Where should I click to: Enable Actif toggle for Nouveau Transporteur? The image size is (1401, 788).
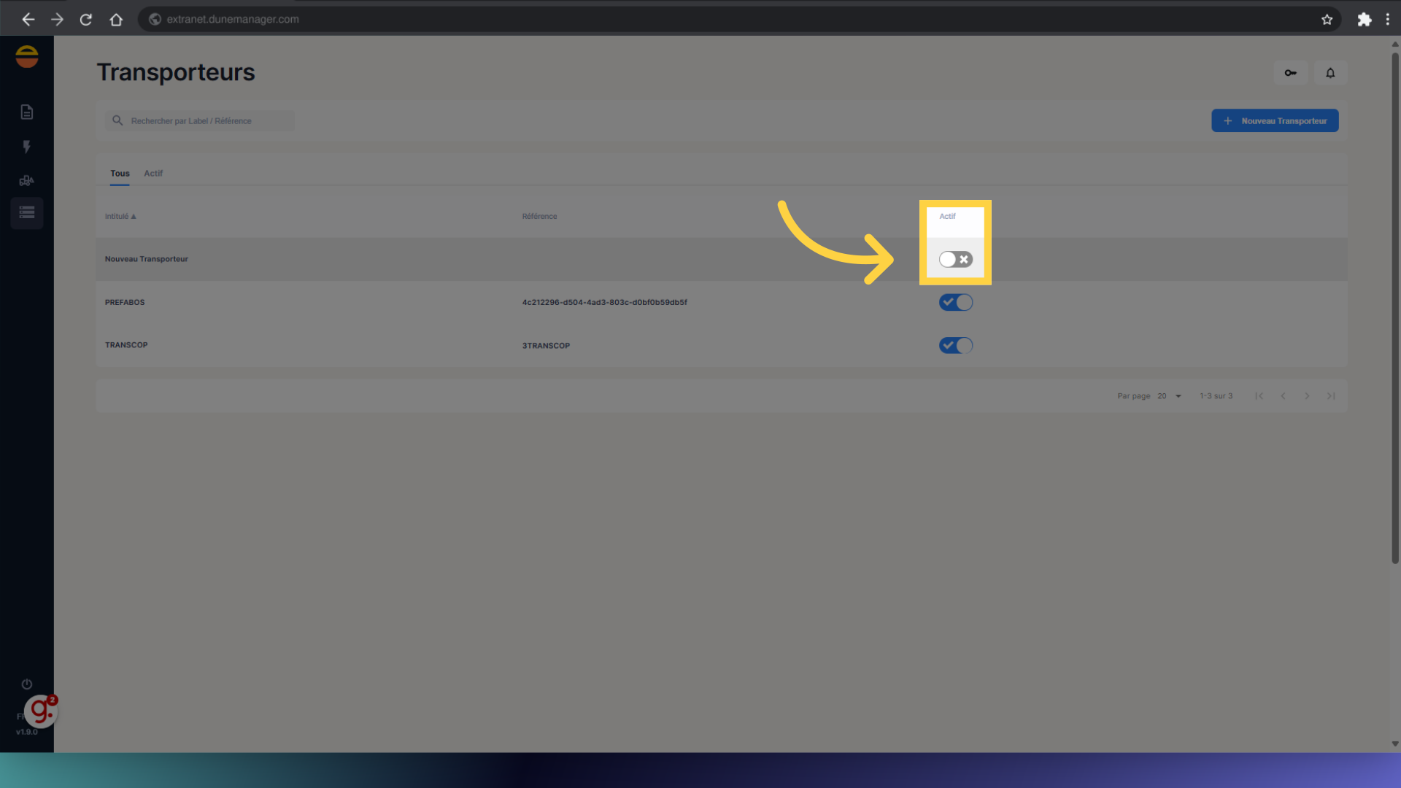coord(955,259)
